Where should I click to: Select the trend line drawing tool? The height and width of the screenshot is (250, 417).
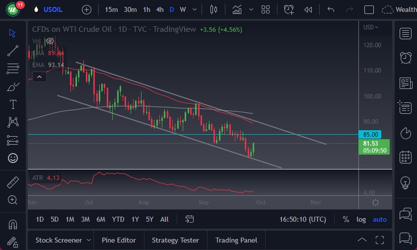(x=13, y=50)
